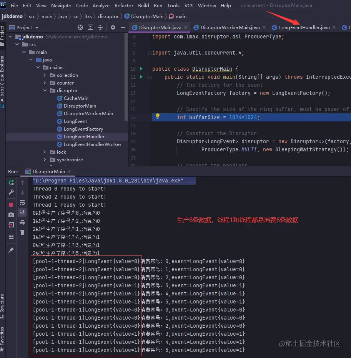Click run gutter icon beside main method
Image resolution: width=351 pixels, height=358 pixels.
141,77
